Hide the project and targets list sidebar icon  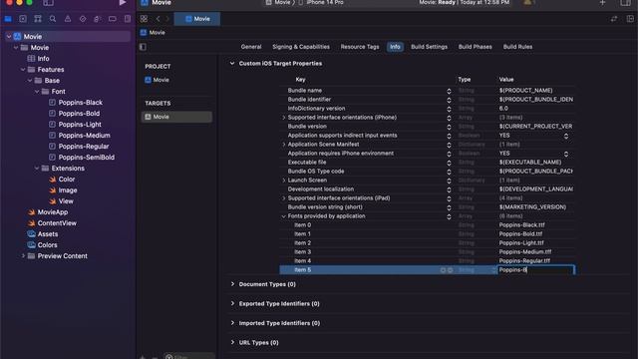click(x=143, y=47)
